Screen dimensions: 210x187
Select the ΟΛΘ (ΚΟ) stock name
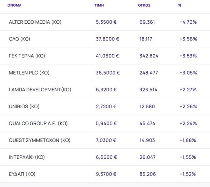click(x=20, y=39)
